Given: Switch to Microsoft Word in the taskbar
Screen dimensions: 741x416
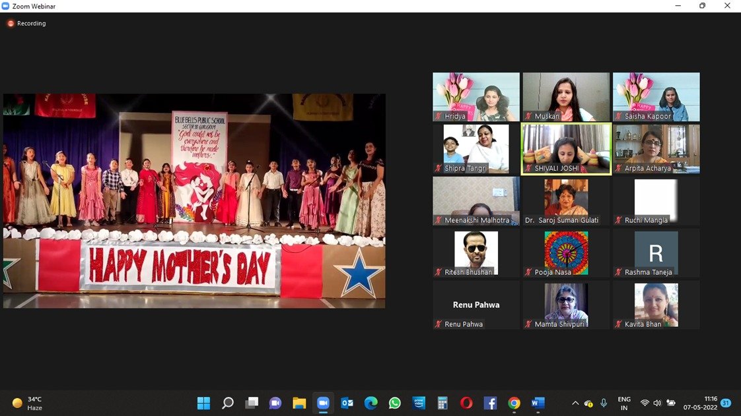Looking at the screenshot, I should coord(538,403).
